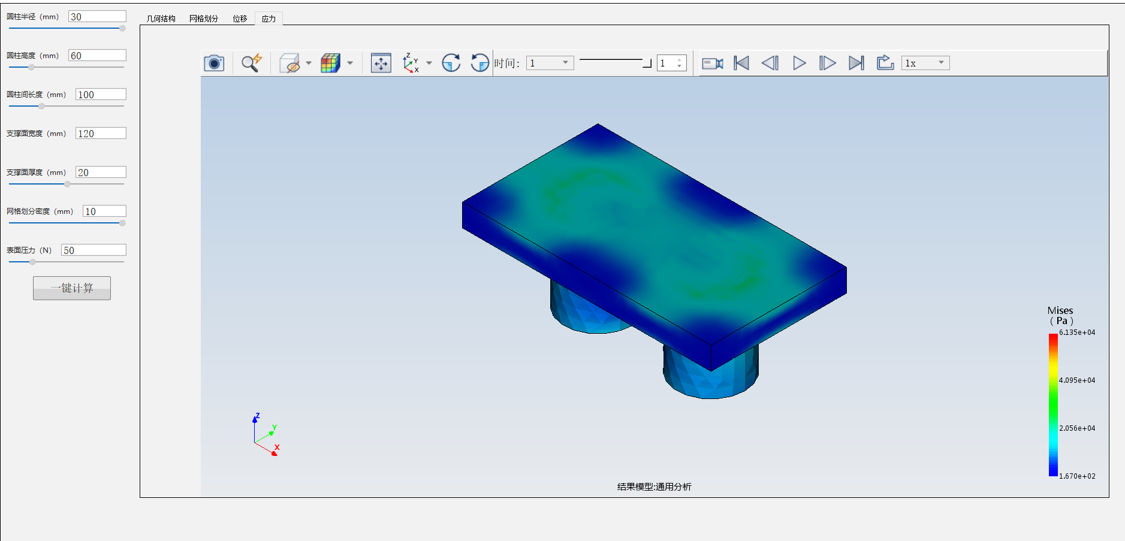Click the 表面压力 input field
The width and height of the screenshot is (1125, 541).
click(94, 250)
